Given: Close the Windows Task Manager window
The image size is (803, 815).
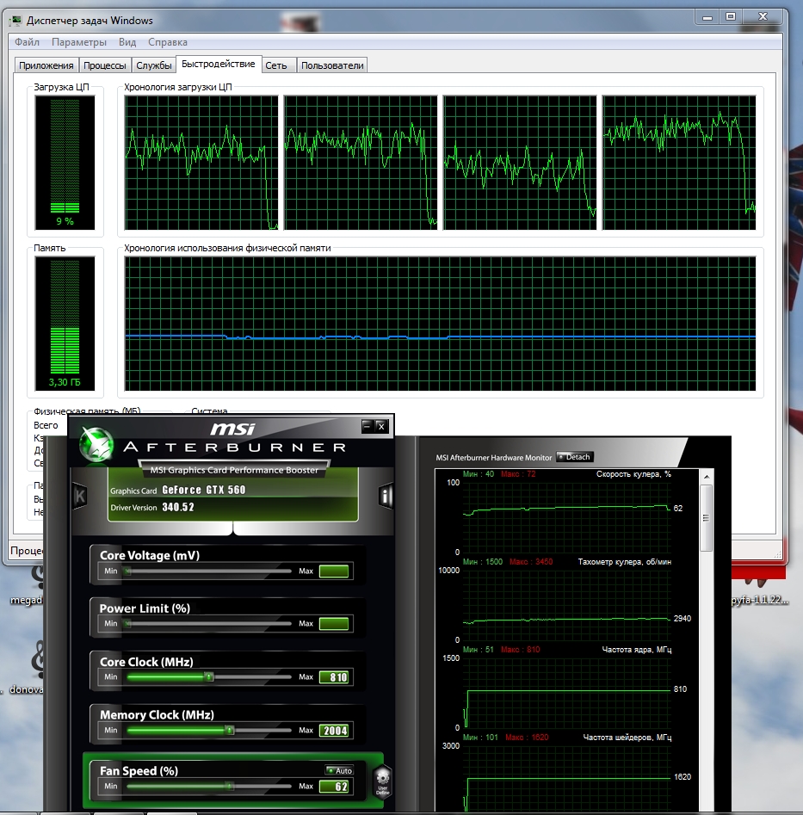Looking at the screenshot, I should click(x=763, y=17).
